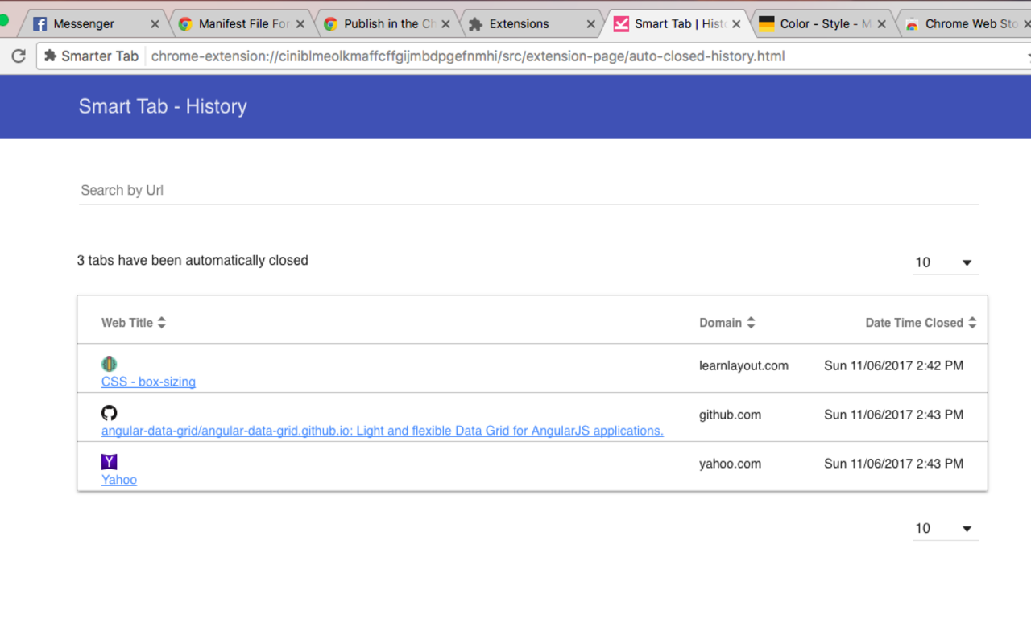Viewport: 1031px width, 644px height.
Task: Close the Manifest File tab
Action: (x=300, y=24)
